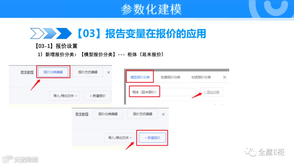The width and height of the screenshot is (294, 165).
Task: Close the category dialog with X icon
Action: click(x=225, y=77)
